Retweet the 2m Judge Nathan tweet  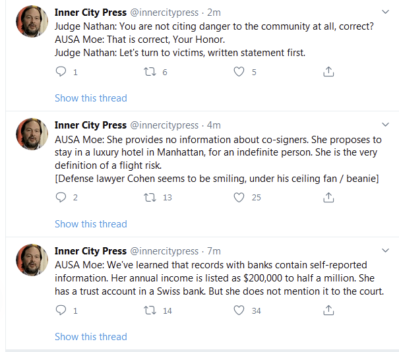pos(148,72)
